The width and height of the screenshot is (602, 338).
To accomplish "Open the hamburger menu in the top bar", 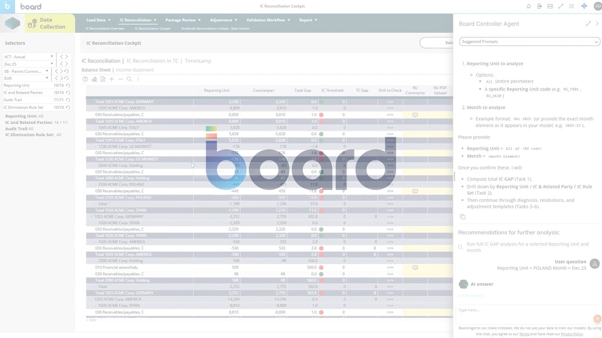I will (571, 6).
